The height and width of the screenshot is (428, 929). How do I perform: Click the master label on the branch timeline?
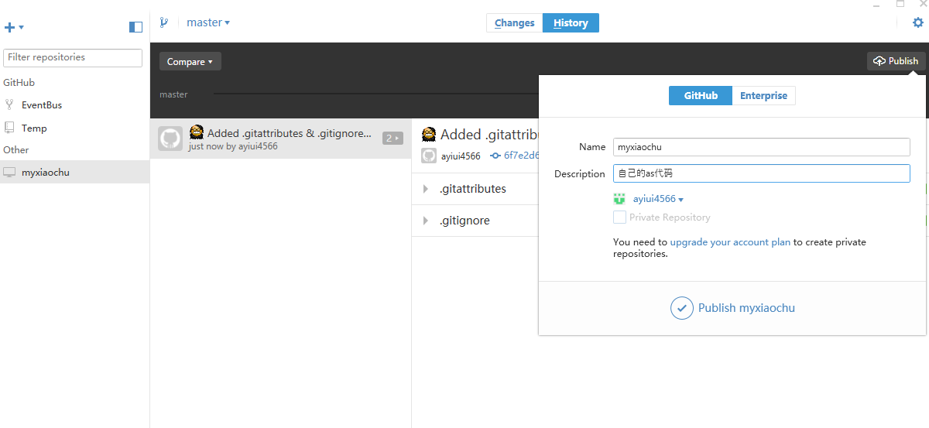(x=173, y=94)
